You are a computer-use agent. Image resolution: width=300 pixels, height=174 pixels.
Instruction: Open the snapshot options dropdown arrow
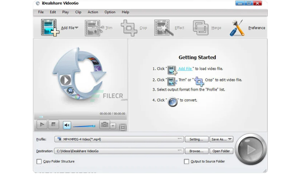tap(113, 126)
